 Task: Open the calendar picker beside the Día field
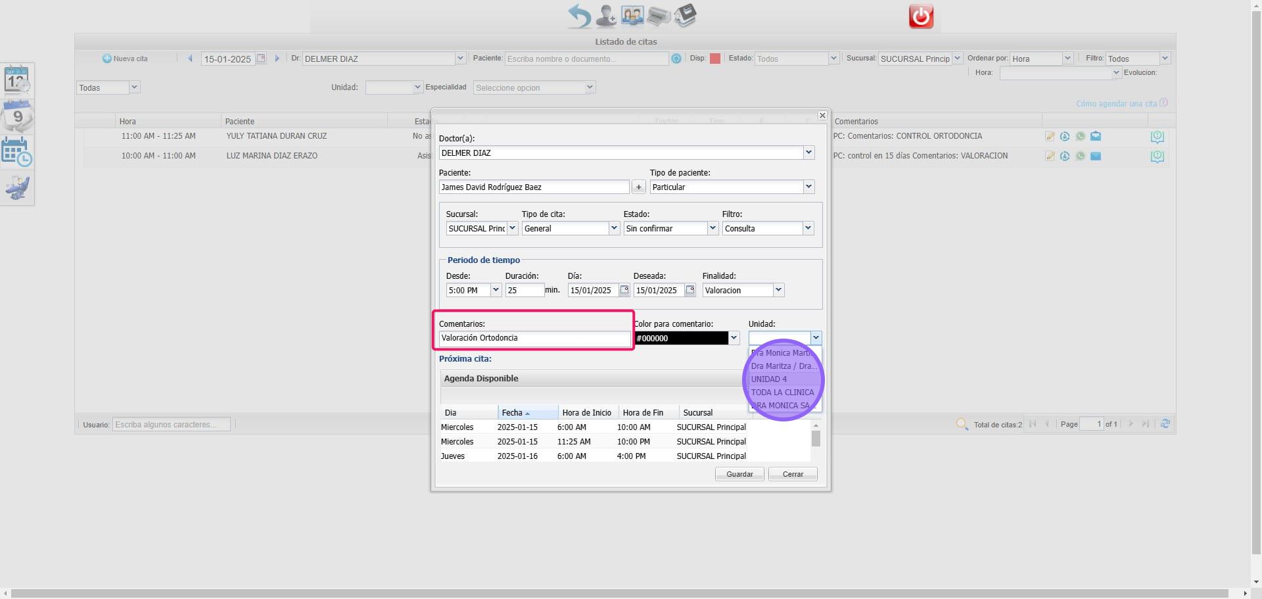click(x=624, y=290)
